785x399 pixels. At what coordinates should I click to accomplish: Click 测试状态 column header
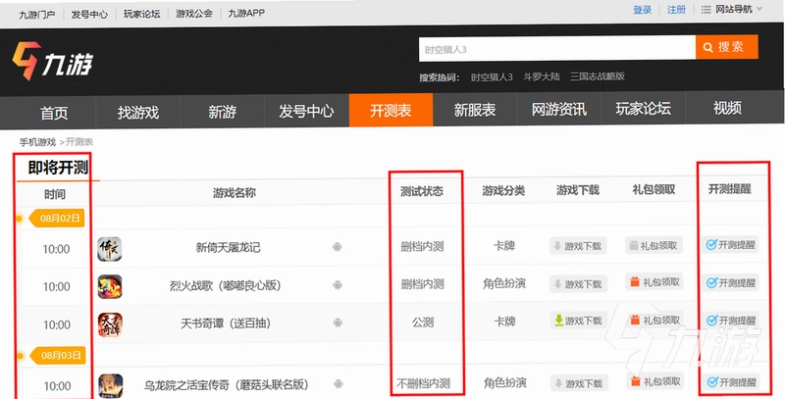click(422, 191)
